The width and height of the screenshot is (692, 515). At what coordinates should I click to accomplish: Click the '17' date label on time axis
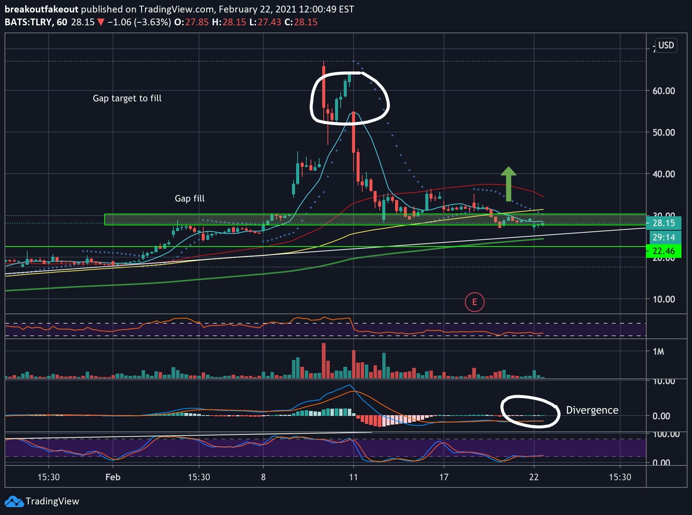[x=443, y=477]
